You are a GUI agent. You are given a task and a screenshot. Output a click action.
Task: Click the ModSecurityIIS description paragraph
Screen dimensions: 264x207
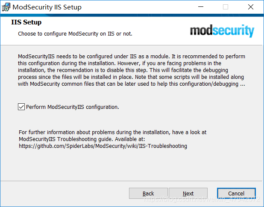pyautogui.click(x=132, y=70)
